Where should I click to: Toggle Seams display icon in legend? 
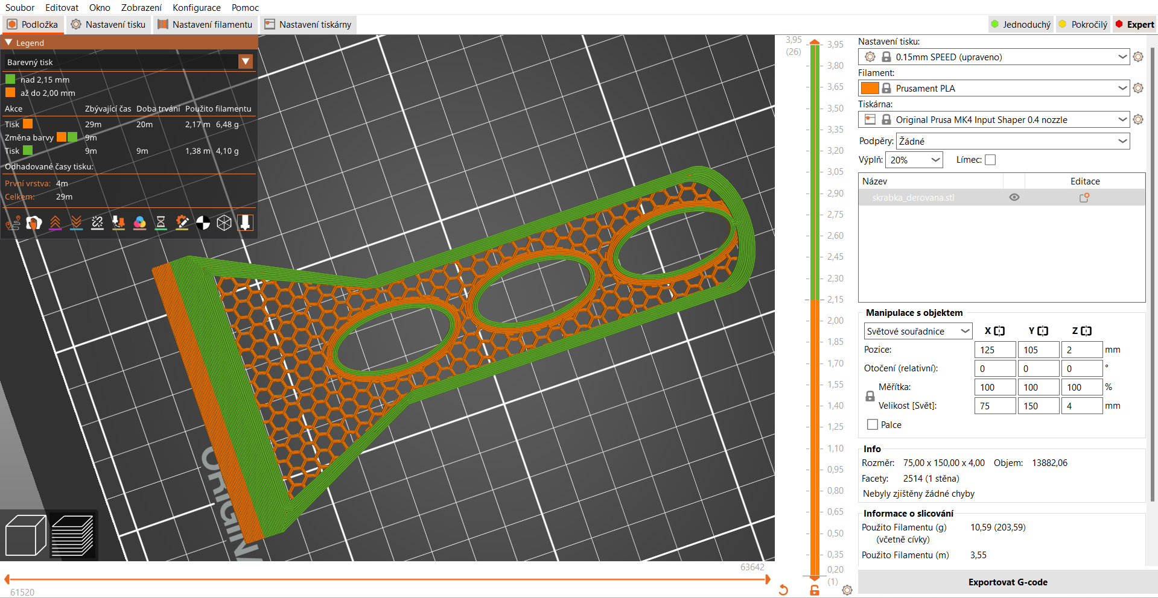97,223
